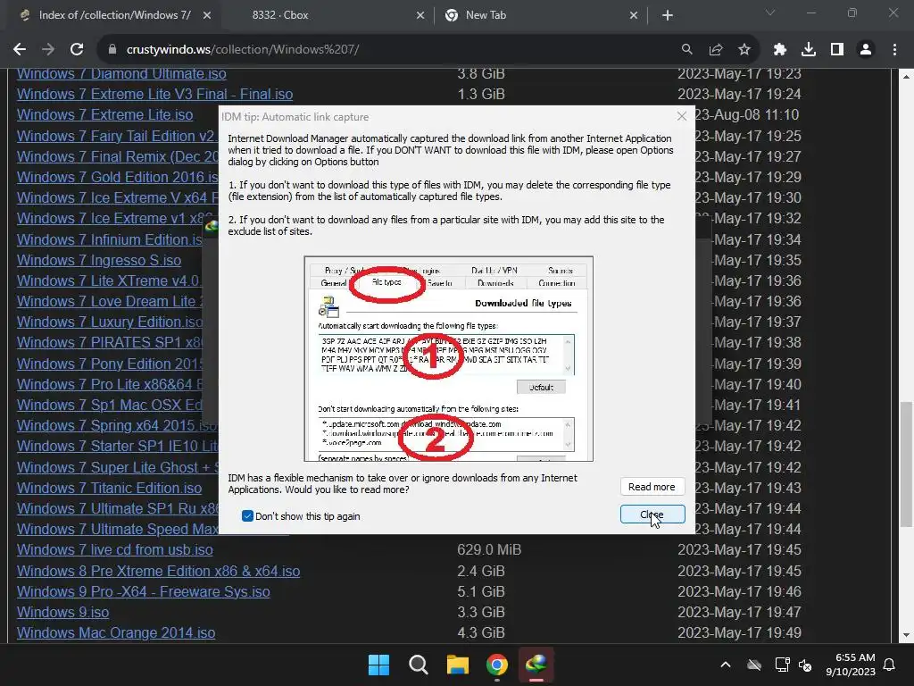Screen dimensions: 914x686
Task: Show hidden system tray icons chevron
Action: 726,665
